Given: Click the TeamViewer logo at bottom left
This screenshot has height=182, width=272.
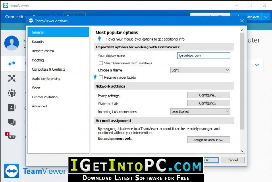Looking at the screenshot, I should [12, 171].
